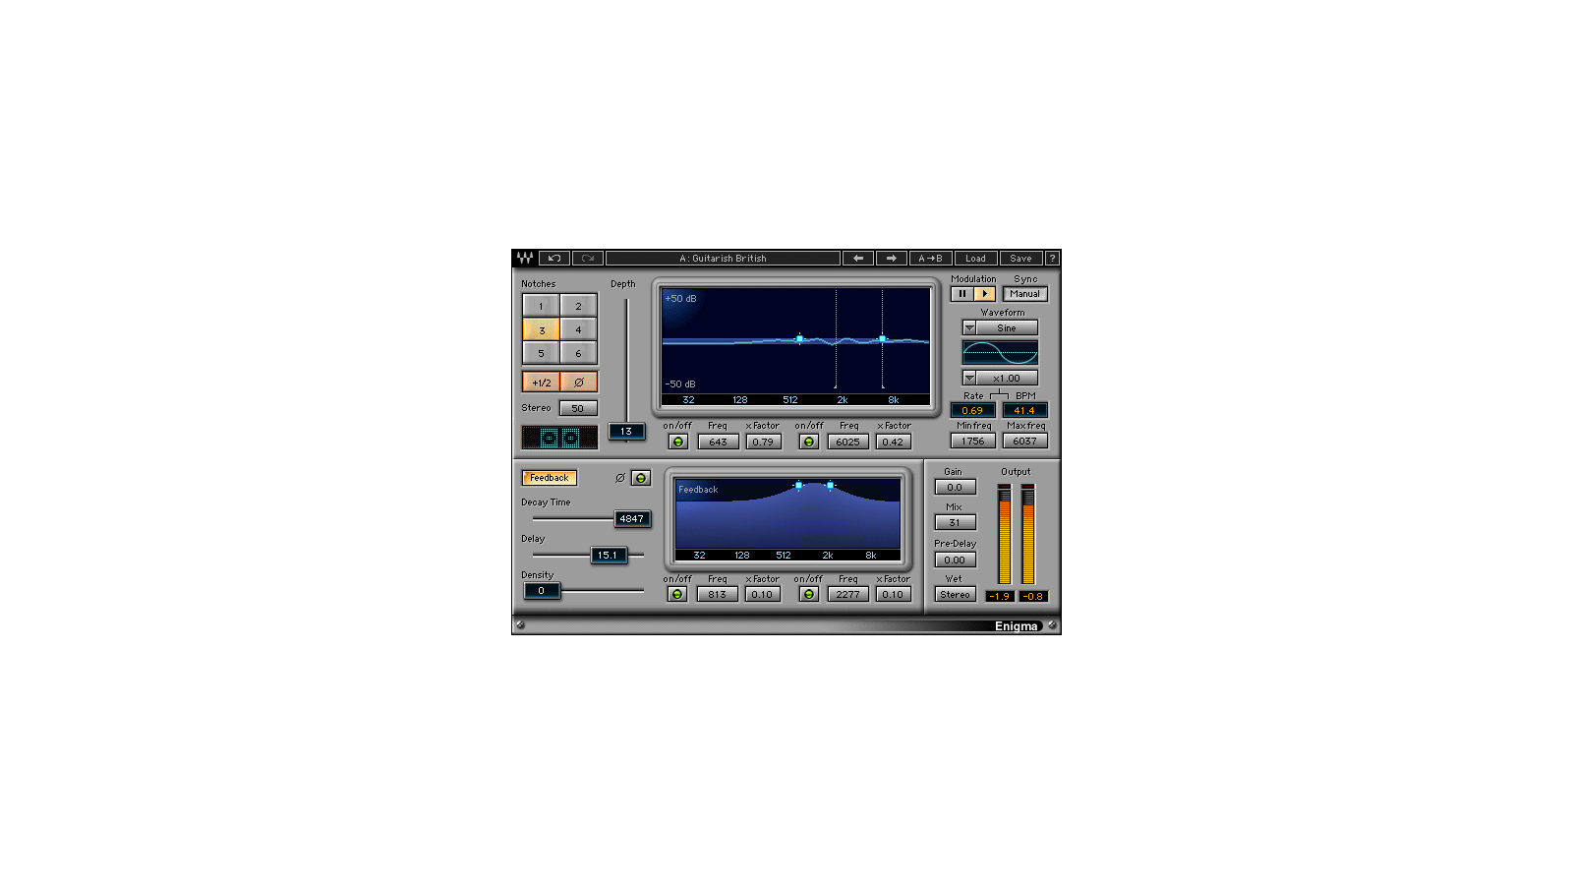Go to previous preset arrow
The width and height of the screenshot is (1573, 885).
pyautogui.click(x=858, y=258)
